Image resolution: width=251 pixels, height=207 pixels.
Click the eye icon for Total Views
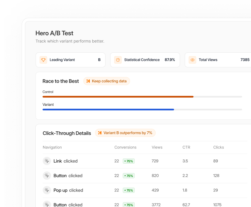pos(192,60)
